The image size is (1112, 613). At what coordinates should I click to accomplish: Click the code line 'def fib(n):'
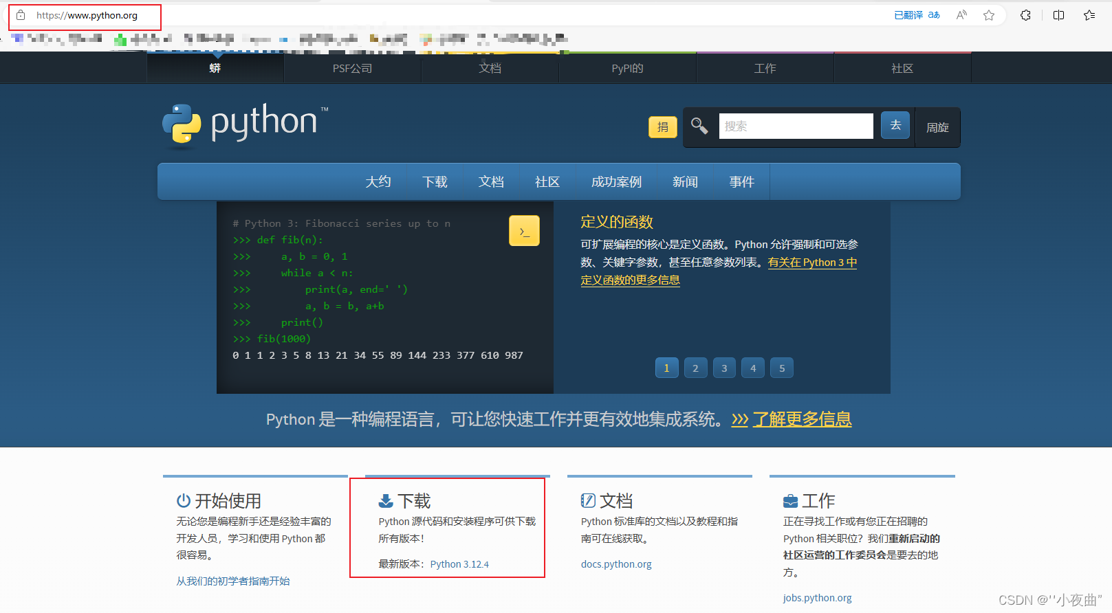[x=278, y=240]
